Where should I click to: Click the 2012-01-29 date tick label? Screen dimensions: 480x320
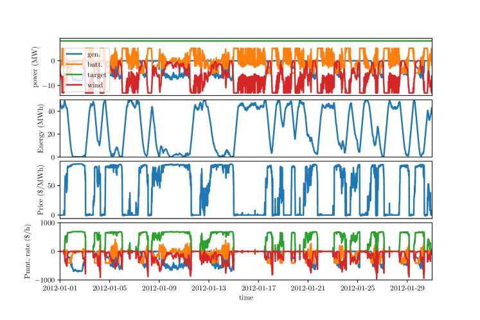pos(407,288)
